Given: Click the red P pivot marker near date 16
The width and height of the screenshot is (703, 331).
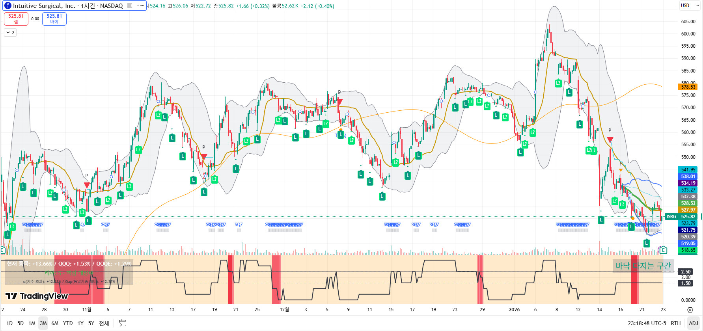Looking at the screenshot, I should click(610, 139).
